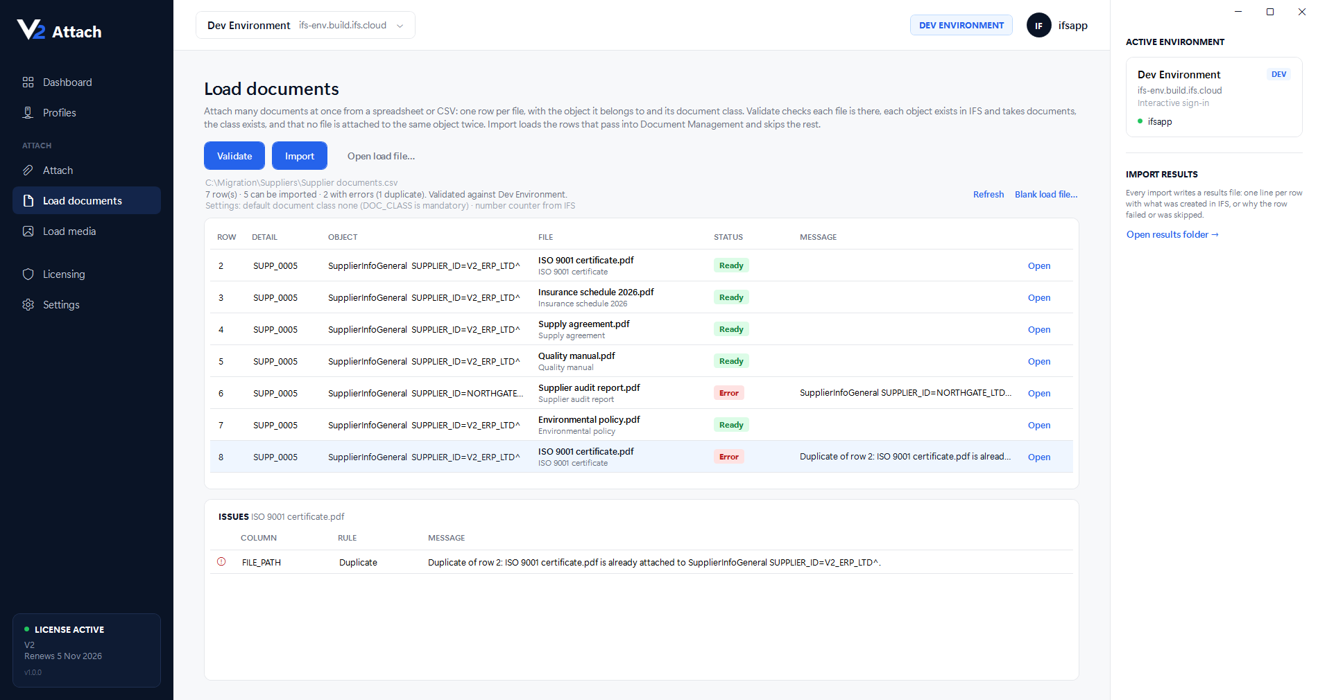
Task: Open Load media section
Action: (x=87, y=231)
